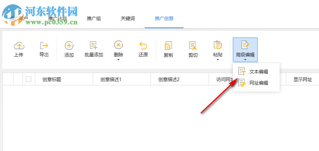Switch to the 推广账户 tab
The image size is (319, 151).
(x=19, y=19)
